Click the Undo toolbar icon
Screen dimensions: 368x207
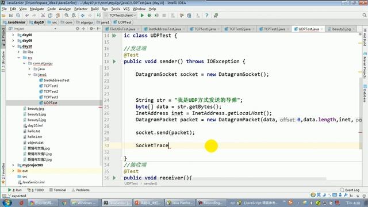coord(27,16)
